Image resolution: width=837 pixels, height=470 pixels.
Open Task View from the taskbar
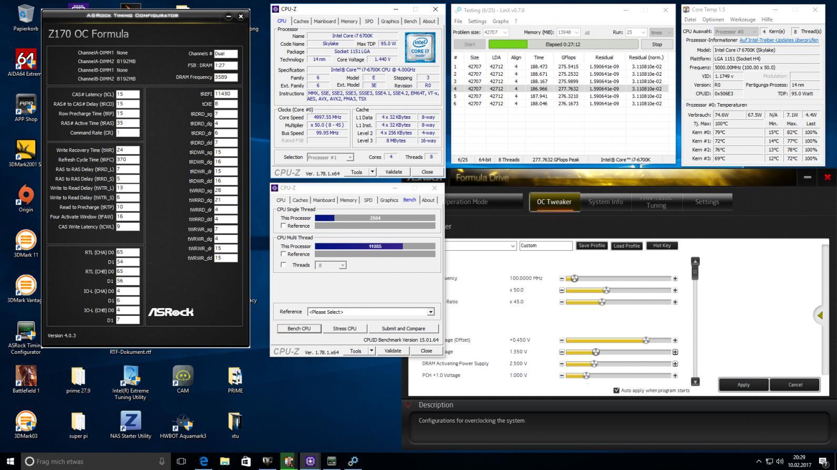(x=181, y=461)
